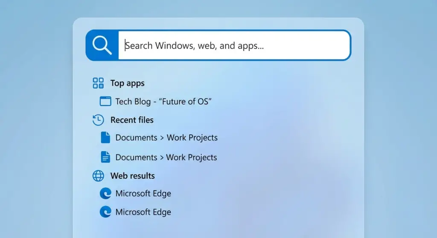Open Tech Blog - "Future of OS" result

pyautogui.click(x=163, y=101)
